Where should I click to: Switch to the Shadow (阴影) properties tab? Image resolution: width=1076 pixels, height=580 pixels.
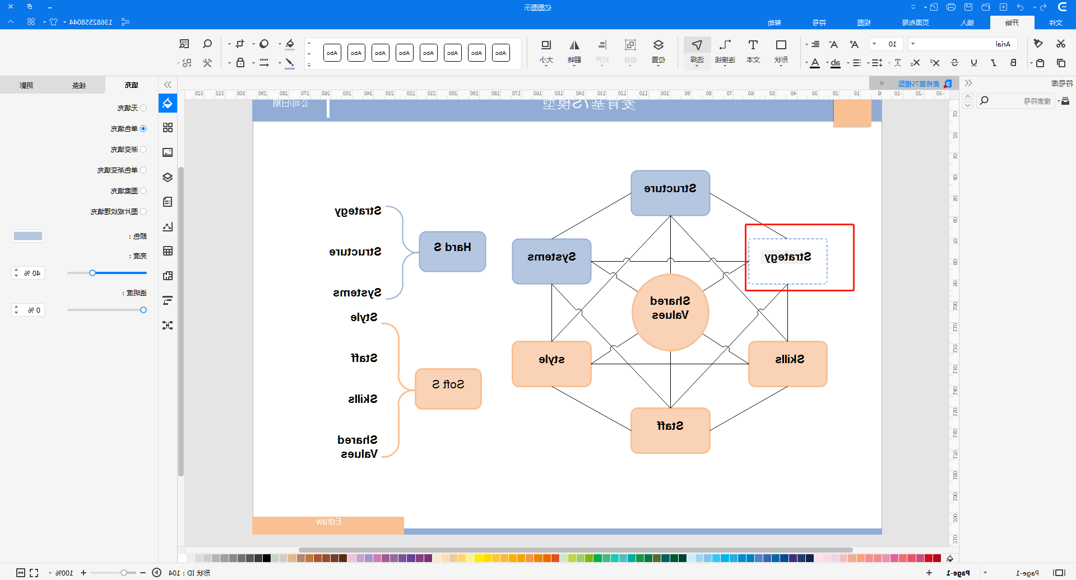[x=26, y=85]
